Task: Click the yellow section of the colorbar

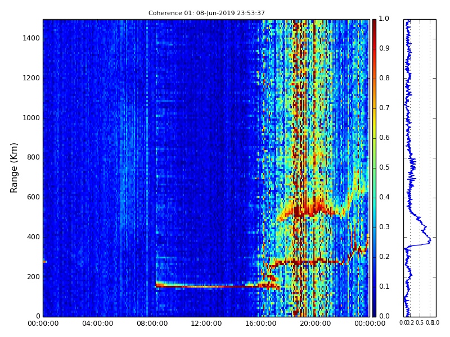Action: [374, 122]
